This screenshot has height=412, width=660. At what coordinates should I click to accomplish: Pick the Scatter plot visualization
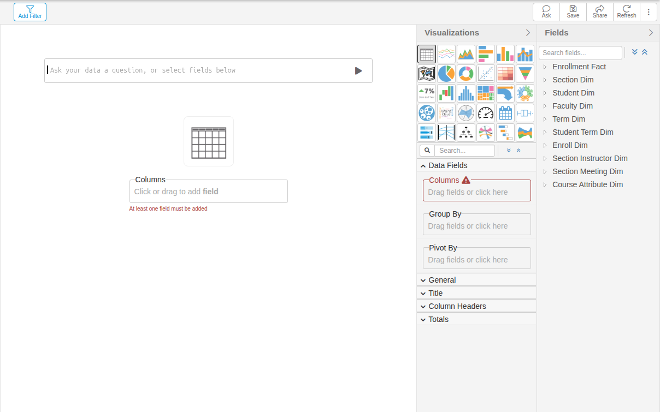tap(486, 74)
